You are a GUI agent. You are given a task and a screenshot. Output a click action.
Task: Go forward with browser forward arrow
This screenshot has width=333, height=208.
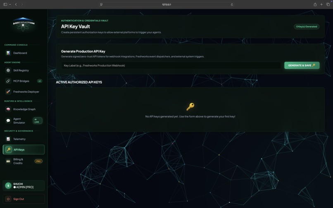pos(22,4)
